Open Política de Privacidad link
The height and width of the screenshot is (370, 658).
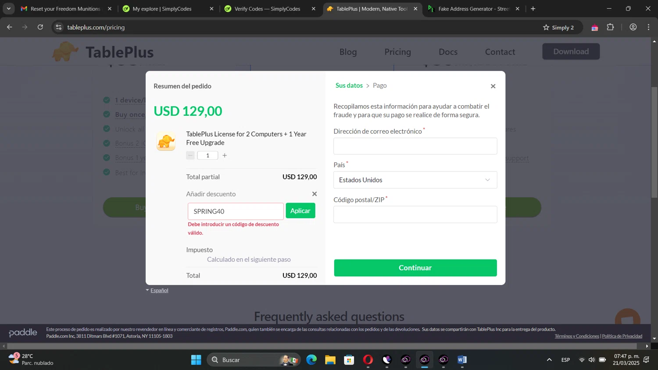(622, 336)
